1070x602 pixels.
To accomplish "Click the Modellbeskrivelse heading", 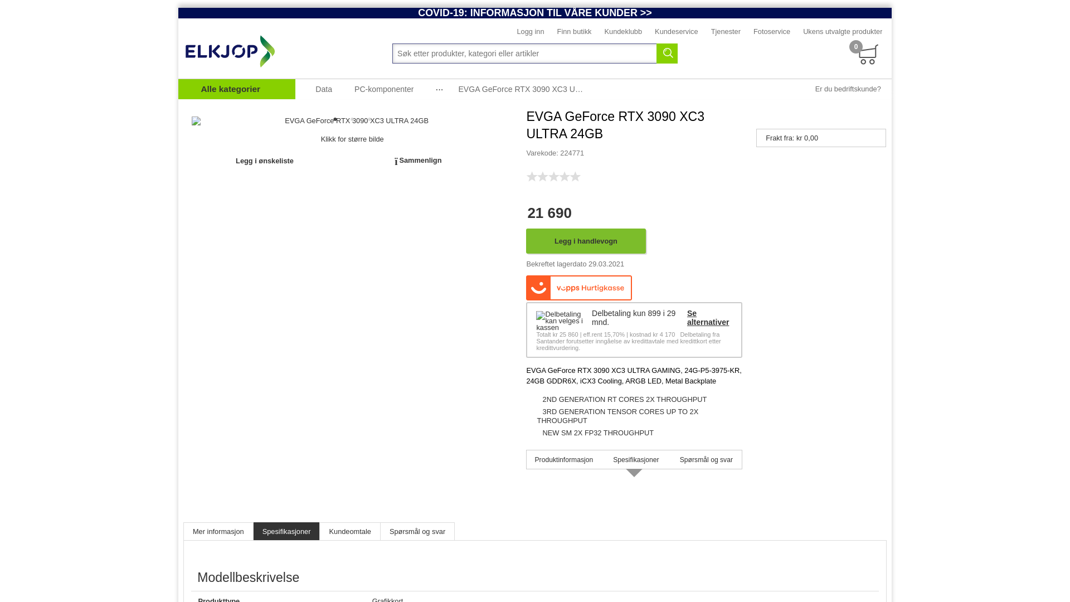I will click(x=248, y=578).
